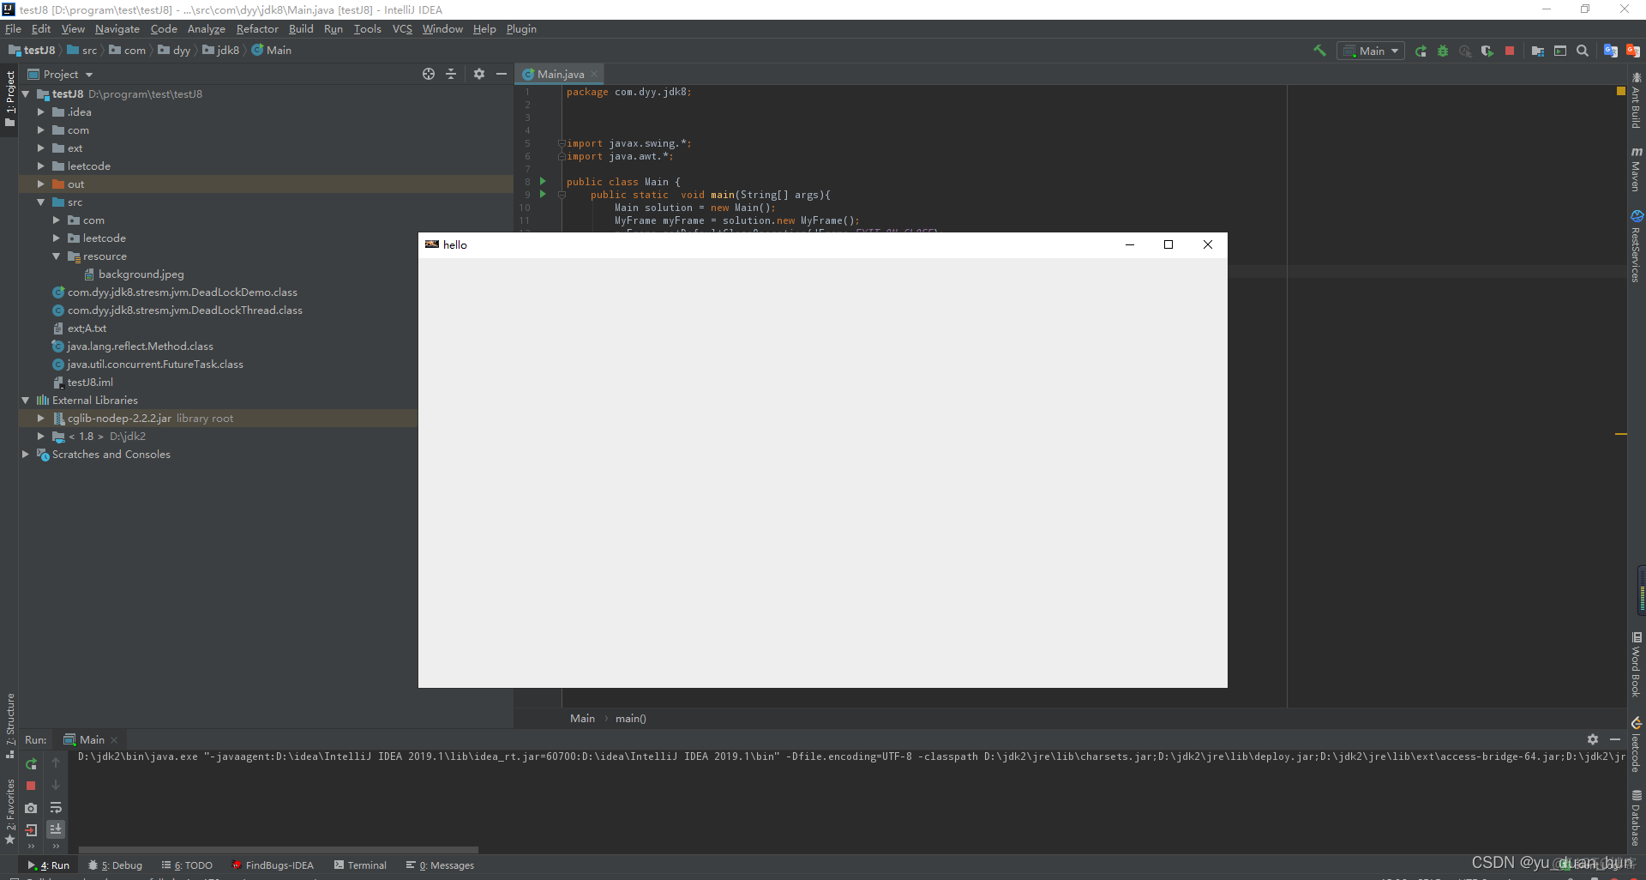Open the Favorites side panel

(10, 811)
